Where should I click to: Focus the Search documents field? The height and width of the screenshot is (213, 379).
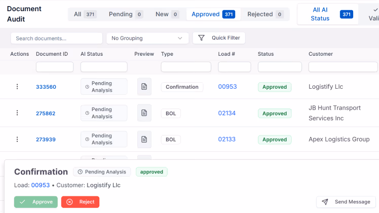57,38
